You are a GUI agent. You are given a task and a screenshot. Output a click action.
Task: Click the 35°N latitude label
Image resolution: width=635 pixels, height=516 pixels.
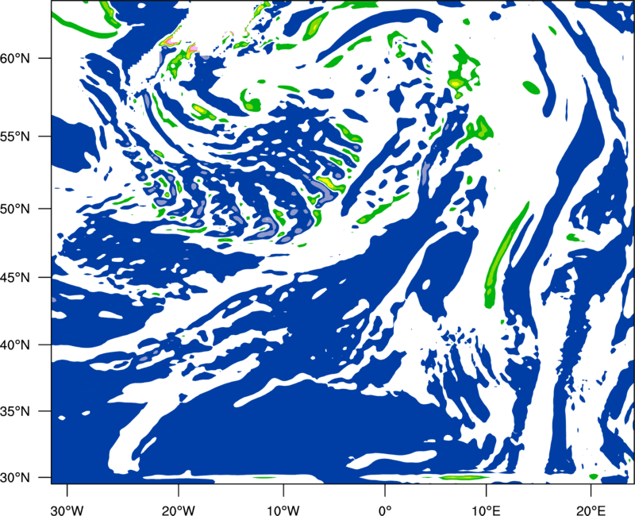pos(15,411)
